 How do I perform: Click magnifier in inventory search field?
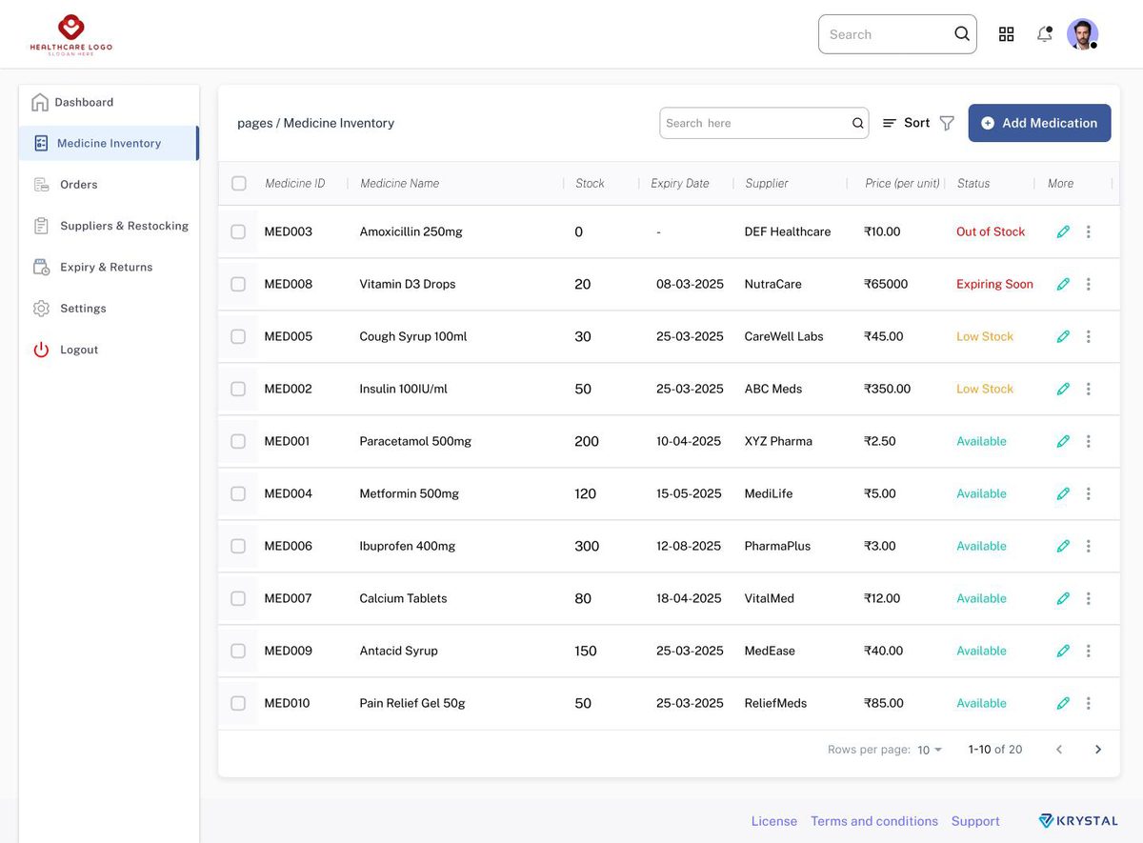pyautogui.click(x=857, y=123)
